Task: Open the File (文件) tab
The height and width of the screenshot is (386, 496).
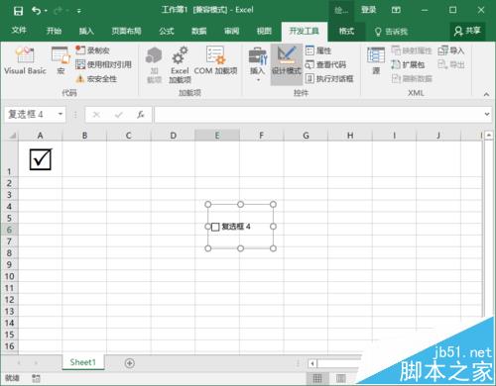Action: [x=19, y=31]
